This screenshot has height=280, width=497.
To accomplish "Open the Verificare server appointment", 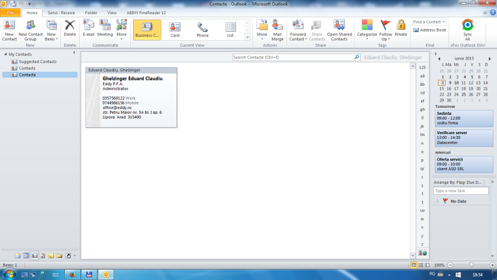I will point(464,138).
